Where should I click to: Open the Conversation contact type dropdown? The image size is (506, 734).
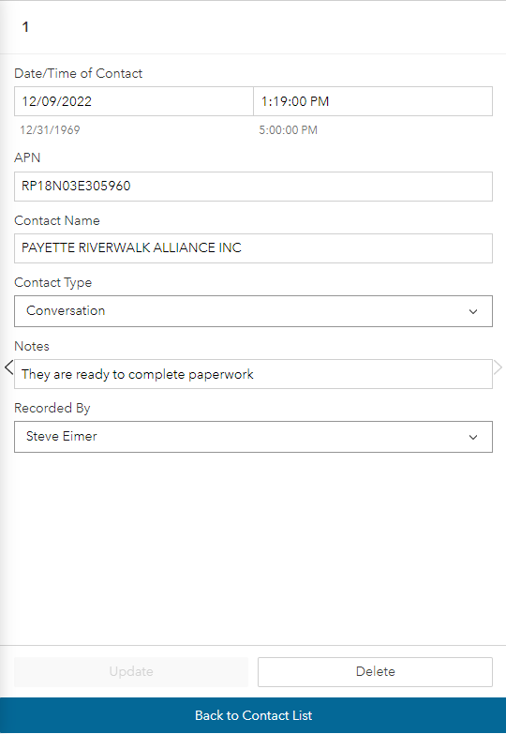pyautogui.click(x=253, y=311)
